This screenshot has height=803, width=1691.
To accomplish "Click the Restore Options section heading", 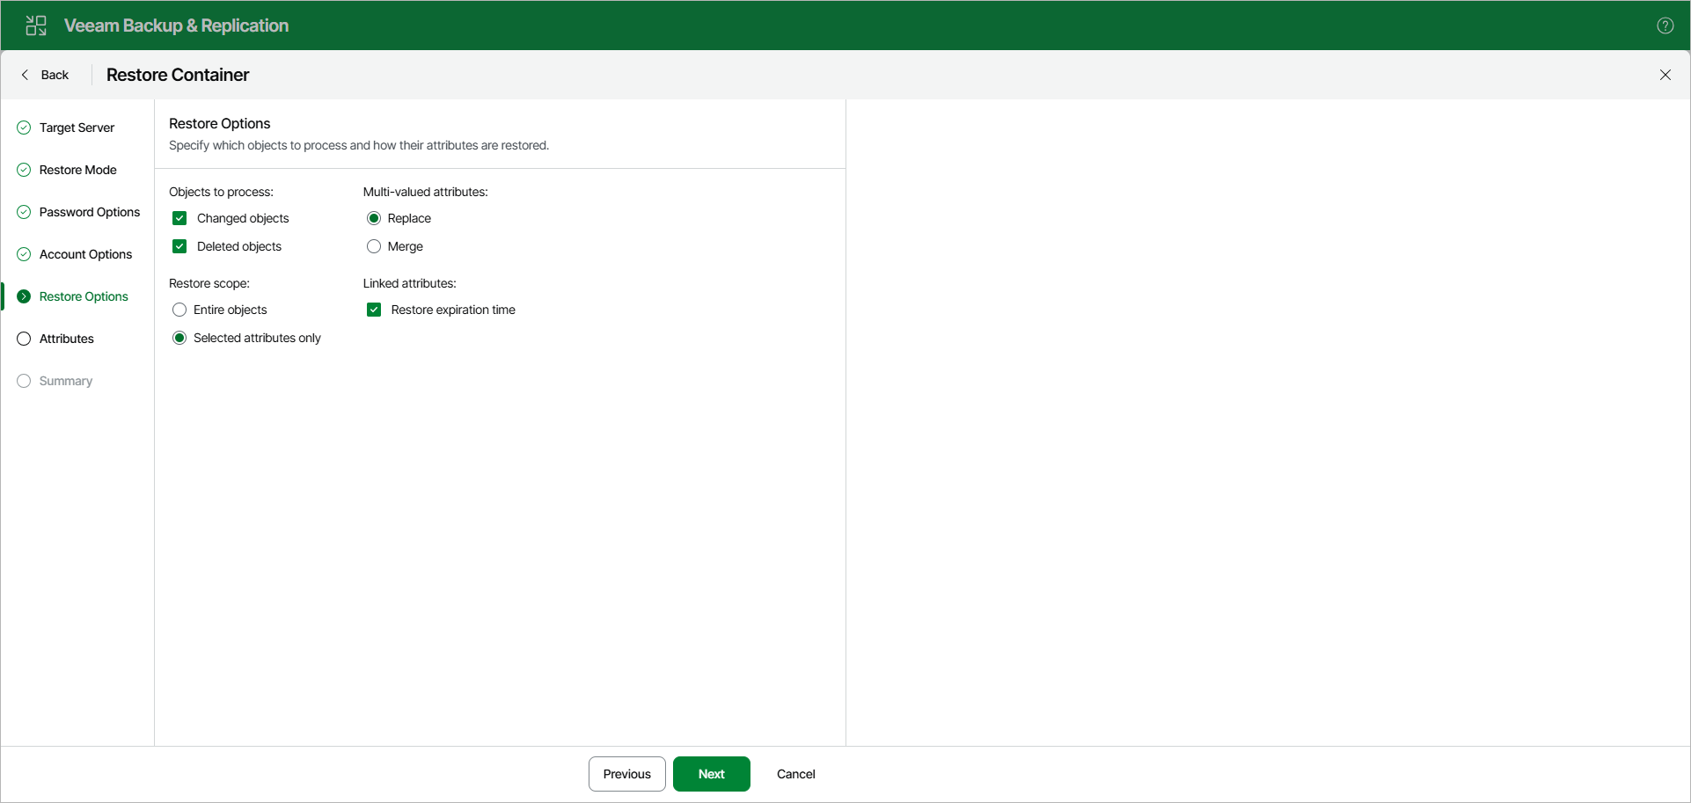I will point(219,123).
